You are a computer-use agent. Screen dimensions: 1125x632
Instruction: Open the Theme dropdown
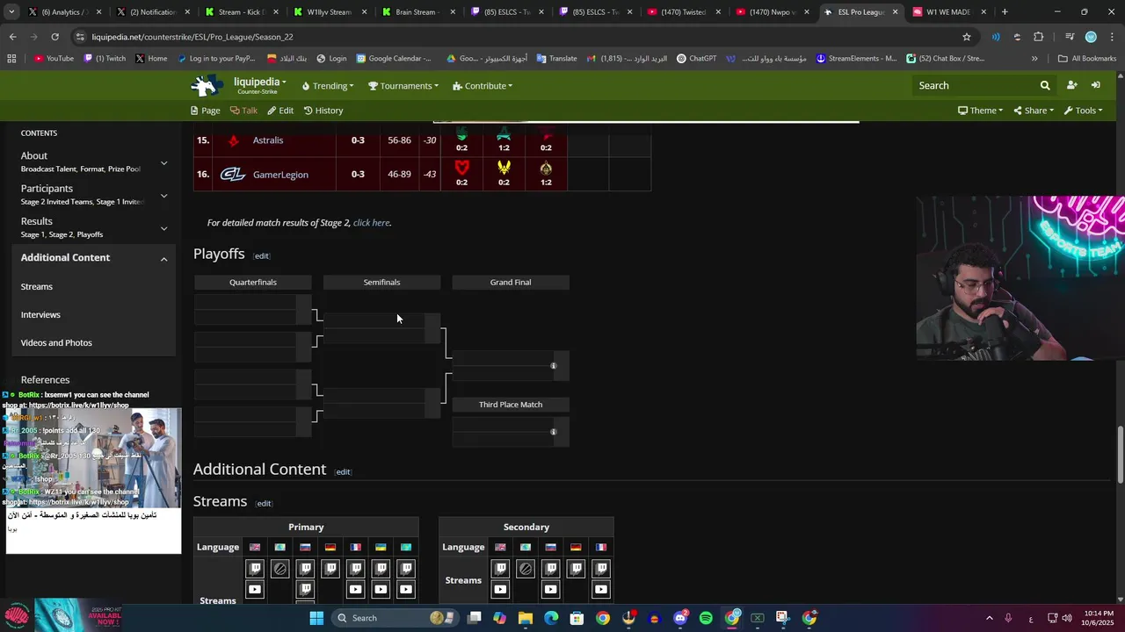(x=980, y=111)
